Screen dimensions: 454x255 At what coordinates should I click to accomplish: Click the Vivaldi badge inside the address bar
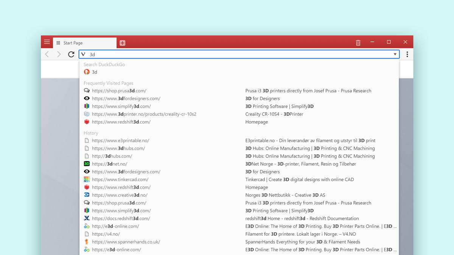83,54
